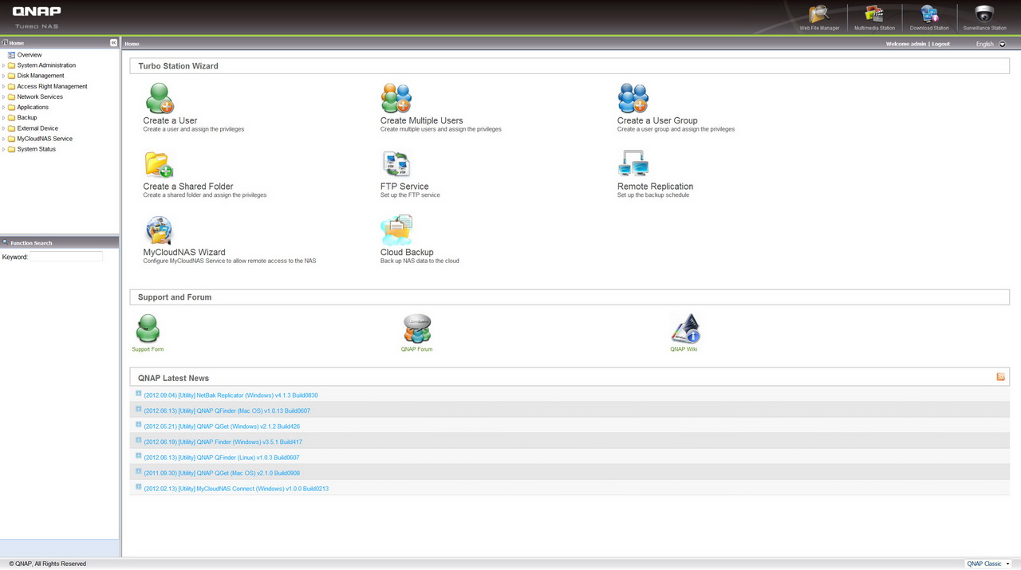The image size is (1021, 570).
Task: Click the Create a User icon
Action: pos(159,99)
